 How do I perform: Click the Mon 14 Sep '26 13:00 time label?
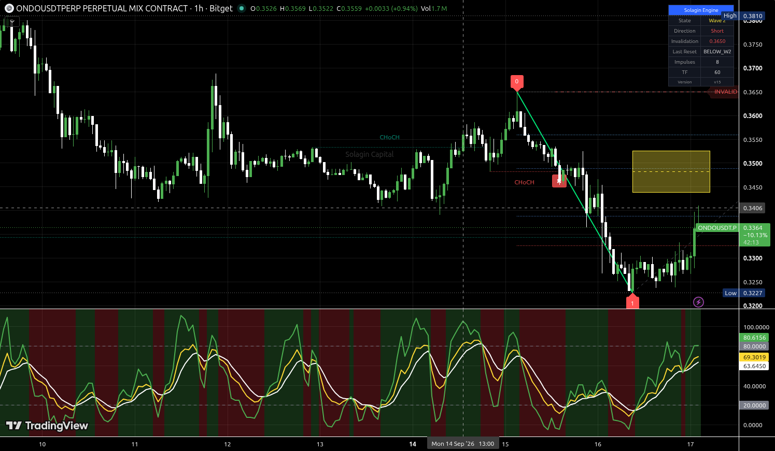coord(463,444)
